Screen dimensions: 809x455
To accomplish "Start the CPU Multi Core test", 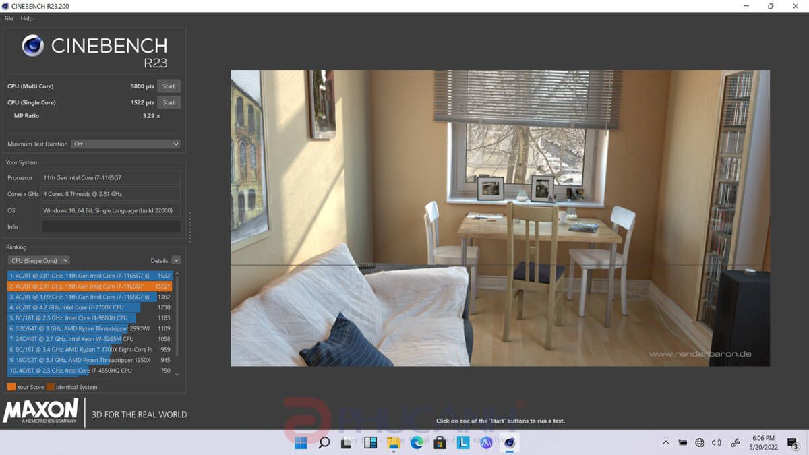I will (x=169, y=86).
